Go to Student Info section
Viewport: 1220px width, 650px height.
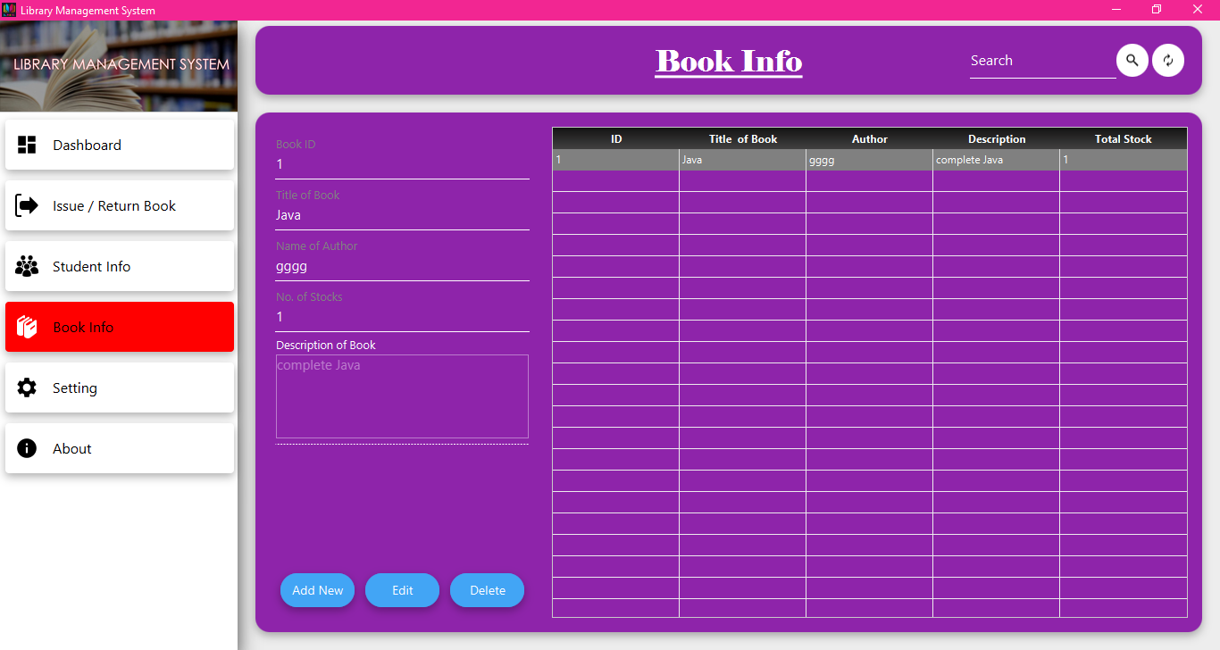tap(120, 266)
